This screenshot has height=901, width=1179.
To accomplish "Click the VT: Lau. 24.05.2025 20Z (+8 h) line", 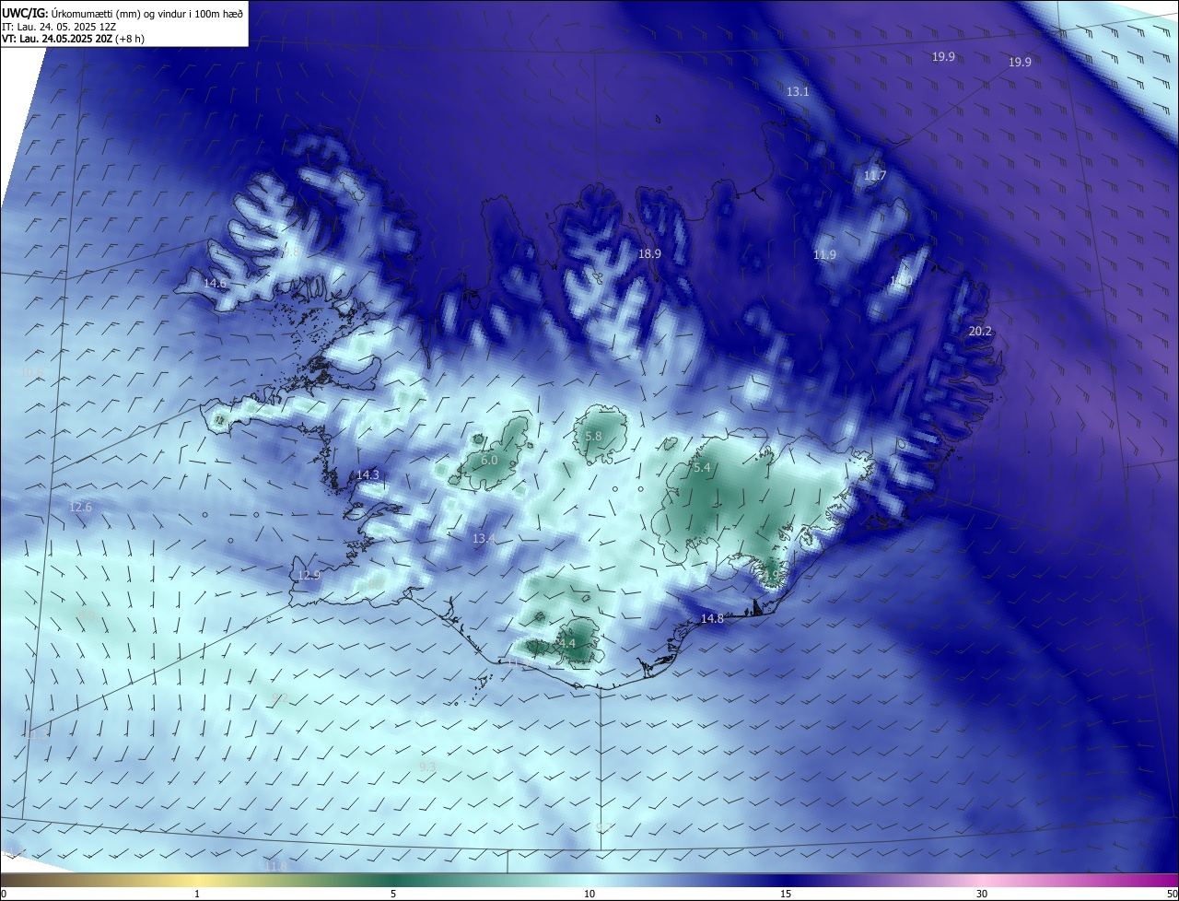I will pyautogui.click(x=73, y=39).
